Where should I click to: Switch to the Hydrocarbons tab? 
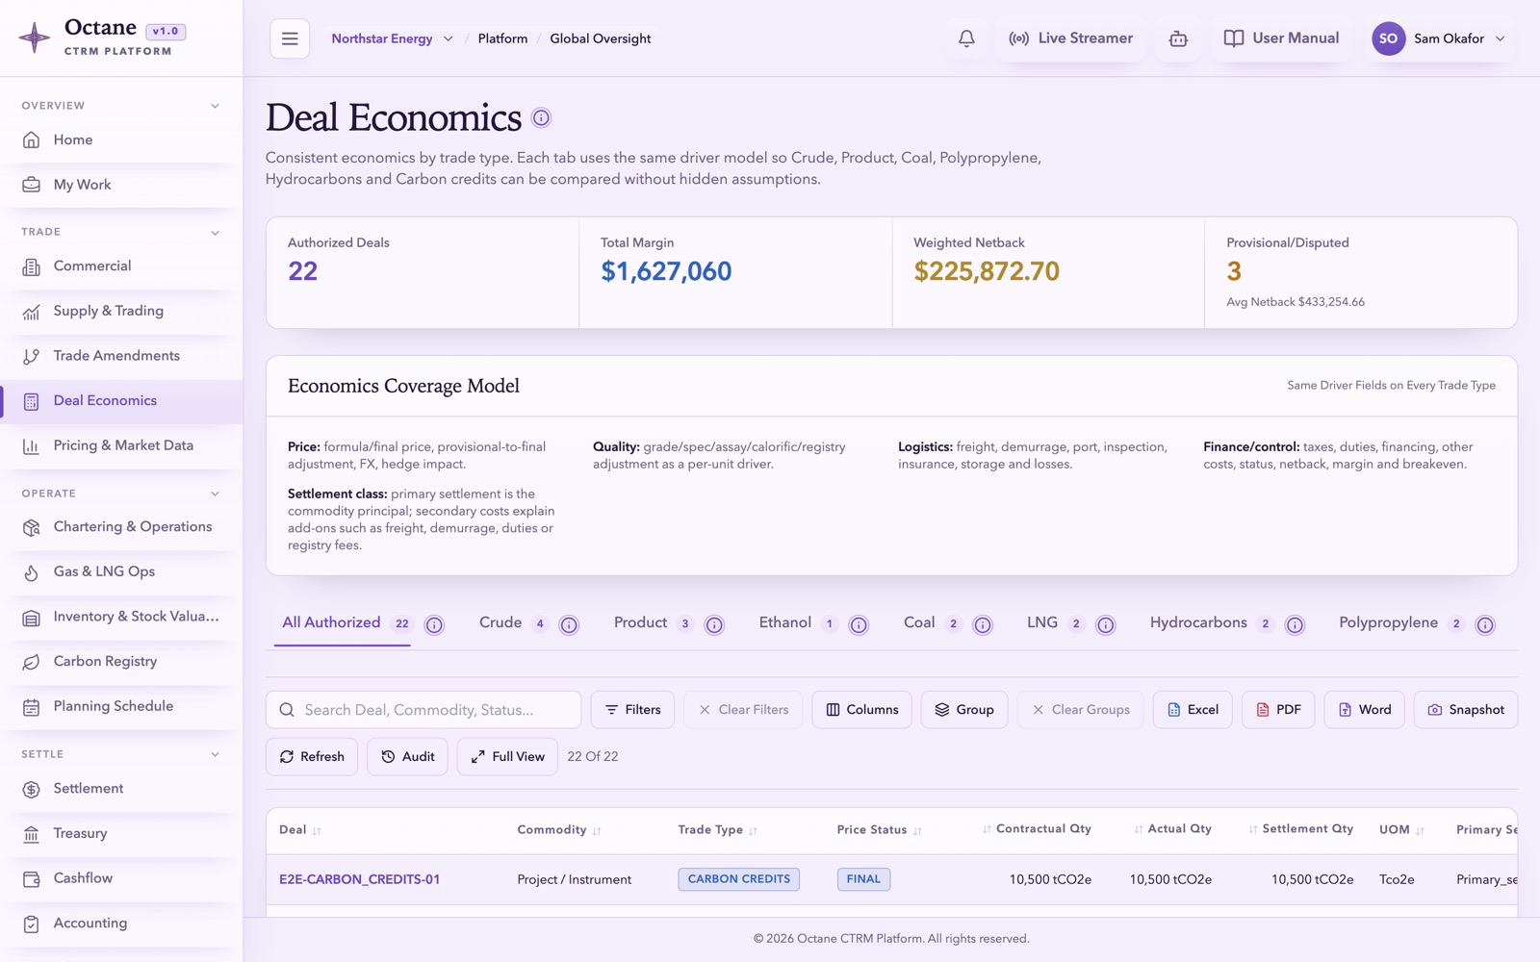(x=1212, y=623)
